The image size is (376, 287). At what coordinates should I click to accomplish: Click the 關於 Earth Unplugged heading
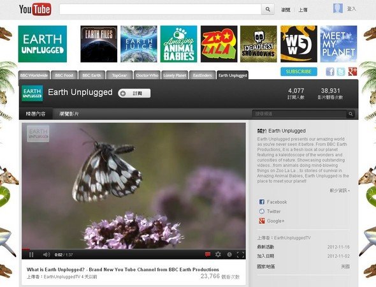pyautogui.click(x=281, y=131)
